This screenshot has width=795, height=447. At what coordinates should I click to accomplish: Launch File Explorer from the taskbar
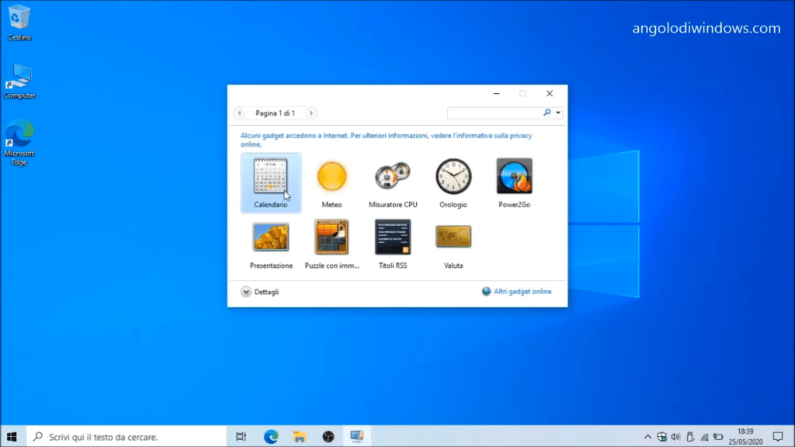pos(299,437)
